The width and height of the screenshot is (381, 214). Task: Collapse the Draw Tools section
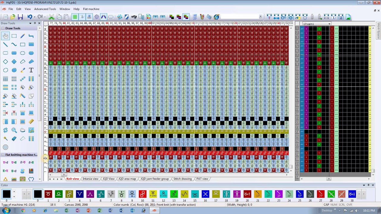point(3,28)
